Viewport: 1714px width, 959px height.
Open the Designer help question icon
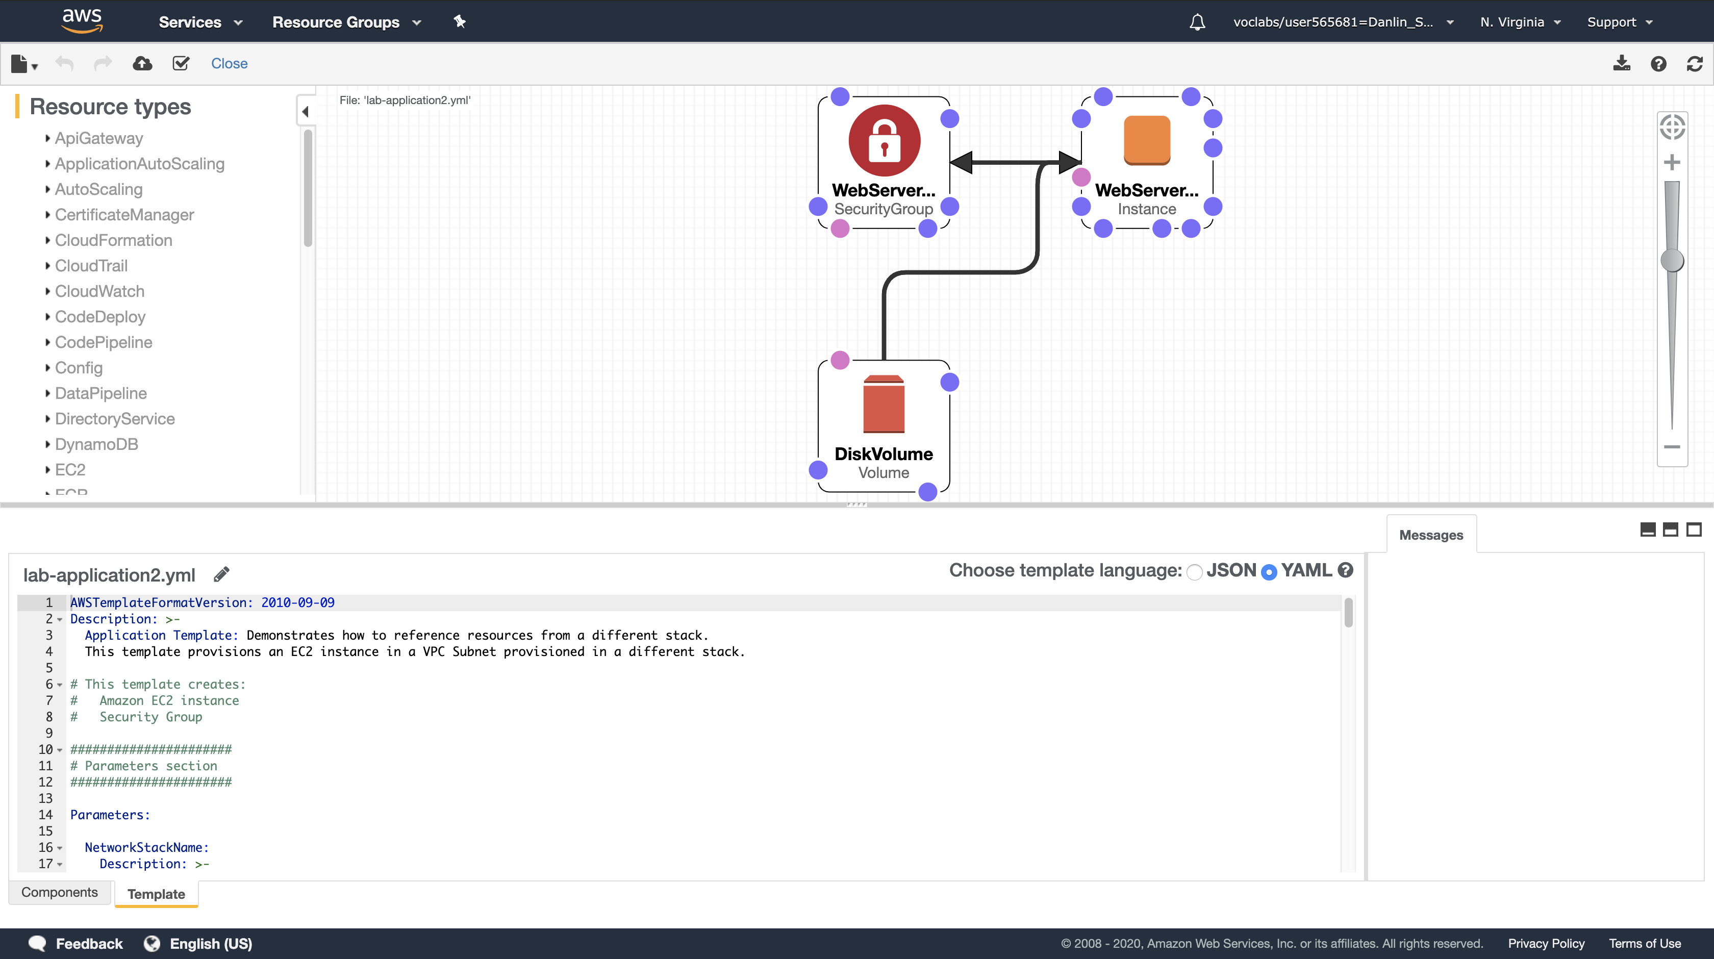click(x=1658, y=64)
